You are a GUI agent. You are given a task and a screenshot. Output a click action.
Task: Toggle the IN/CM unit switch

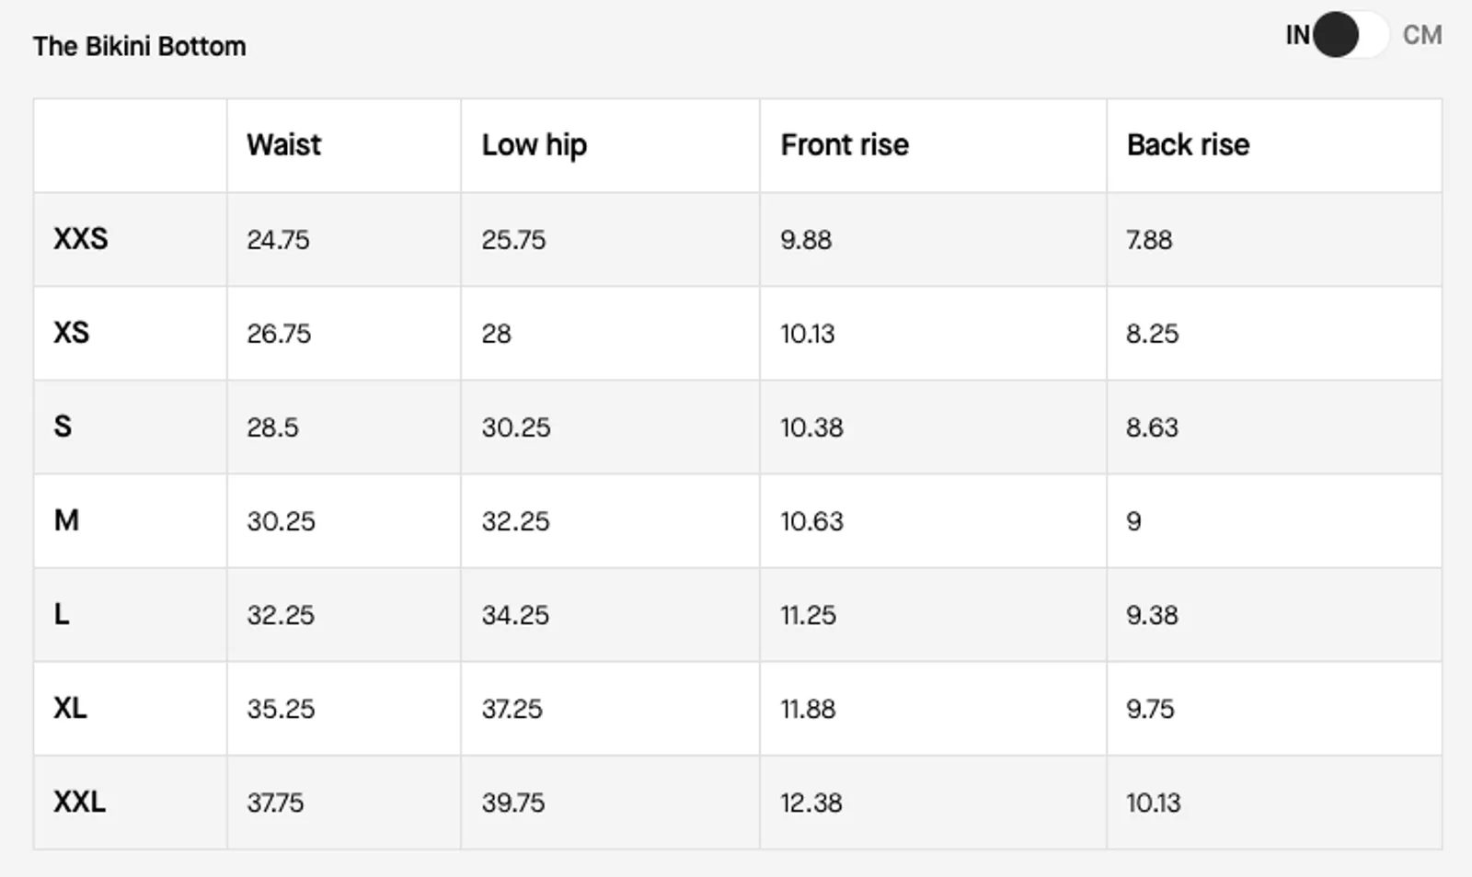pos(1351,35)
